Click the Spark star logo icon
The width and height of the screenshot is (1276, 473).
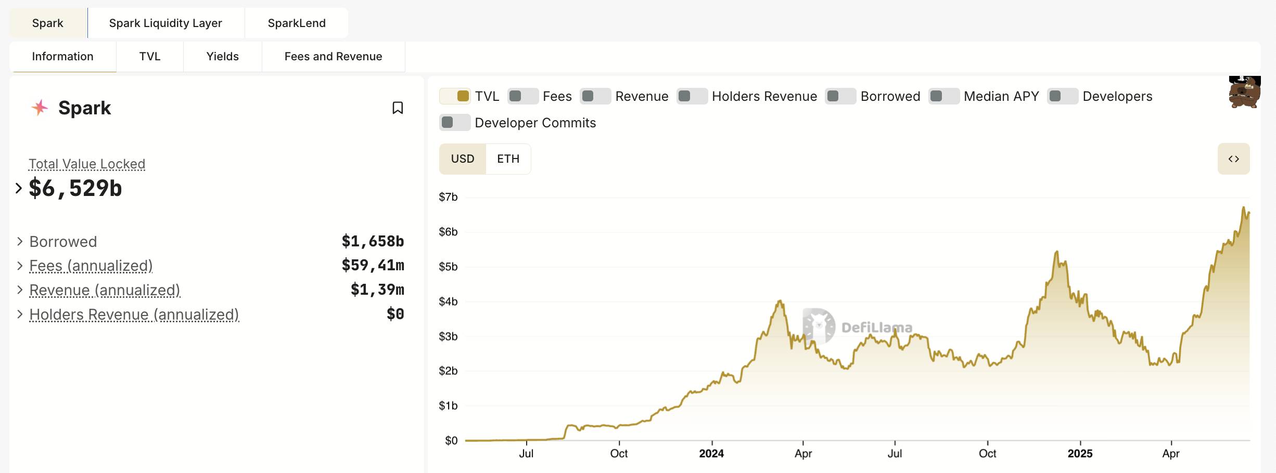(40, 108)
